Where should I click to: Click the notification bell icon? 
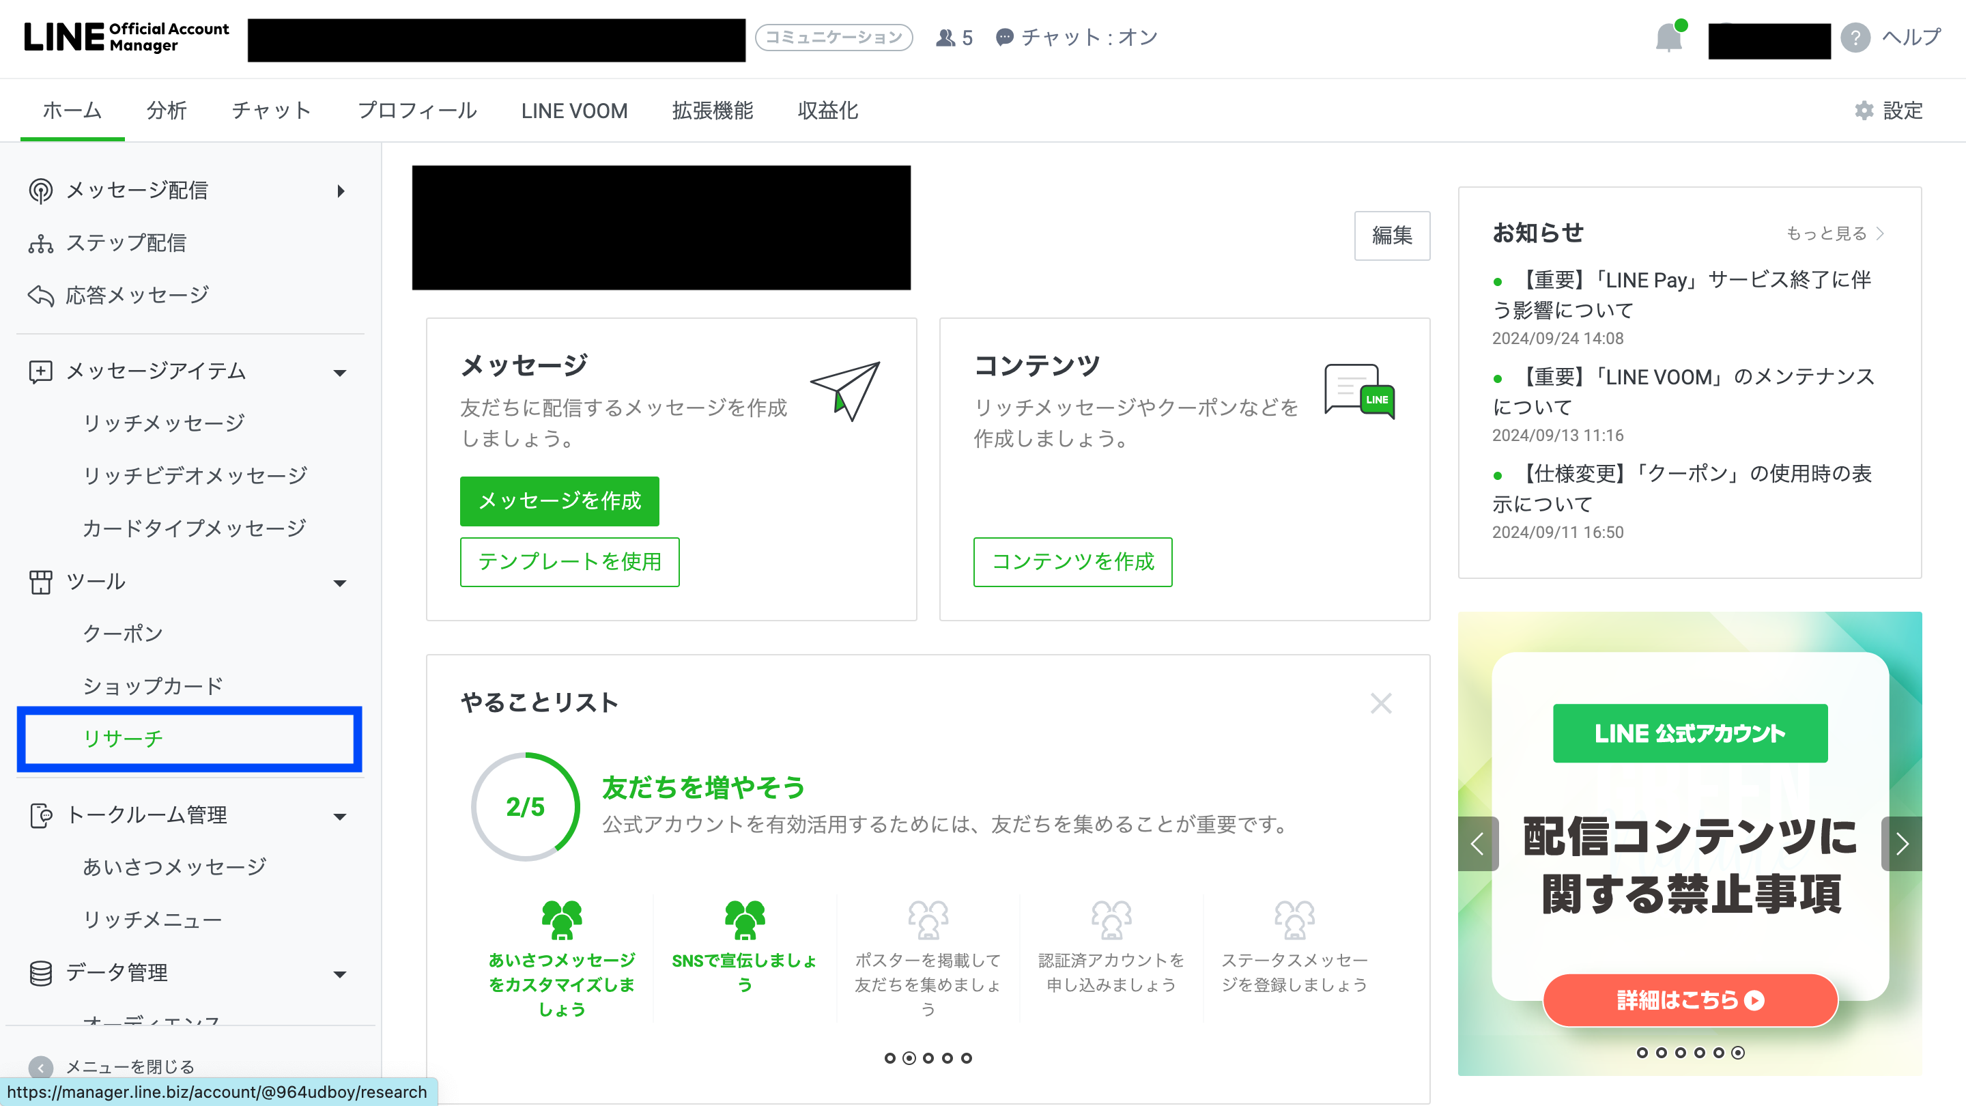coord(1668,38)
